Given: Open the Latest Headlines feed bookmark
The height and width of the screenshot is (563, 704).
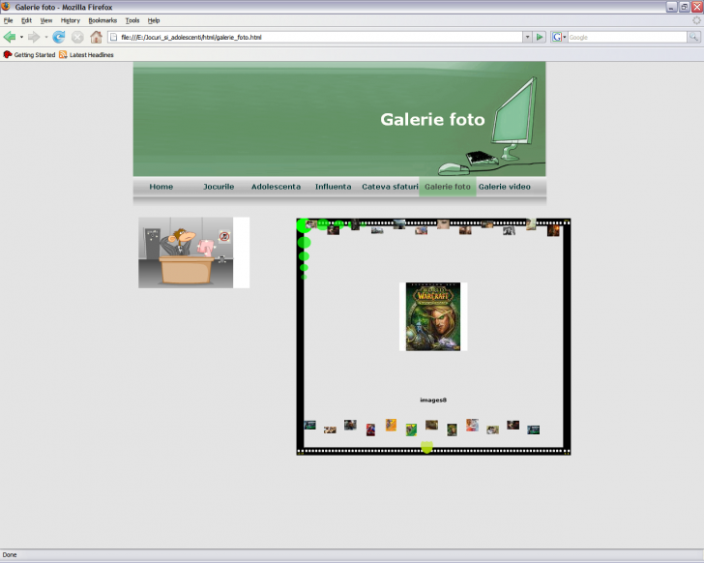Looking at the screenshot, I should tap(86, 55).
